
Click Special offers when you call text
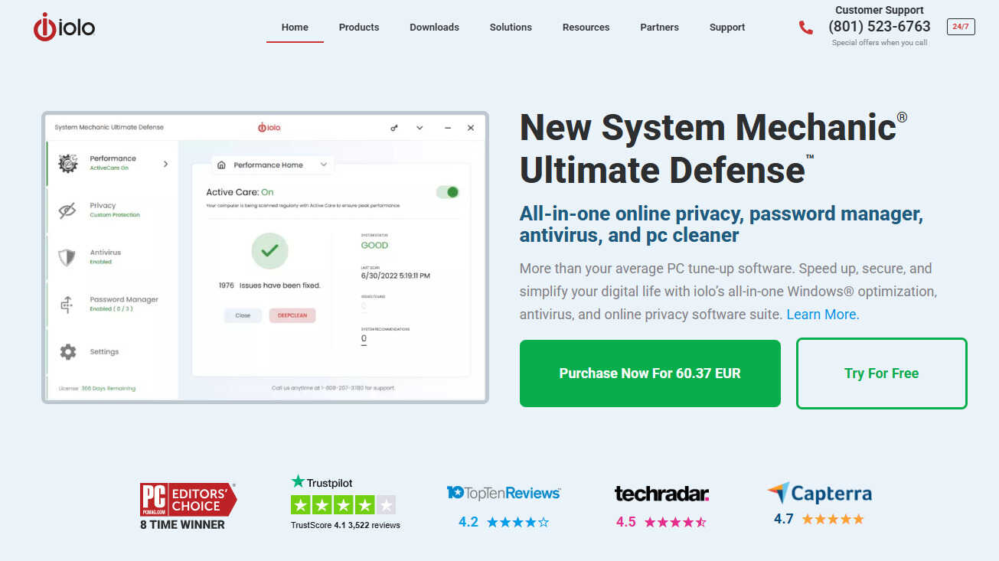click(880, 43)
